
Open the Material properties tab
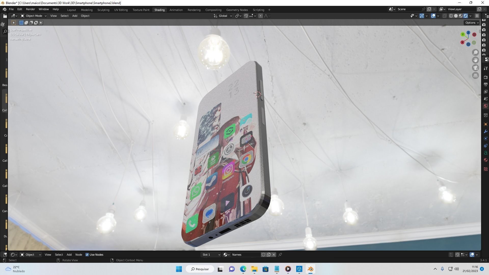coord(486,160)
